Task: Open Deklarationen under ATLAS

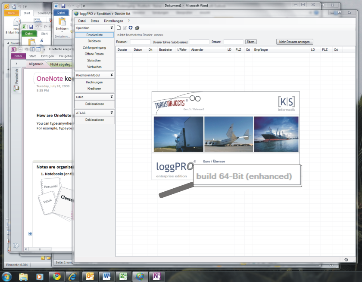Action: coord(94,120)
